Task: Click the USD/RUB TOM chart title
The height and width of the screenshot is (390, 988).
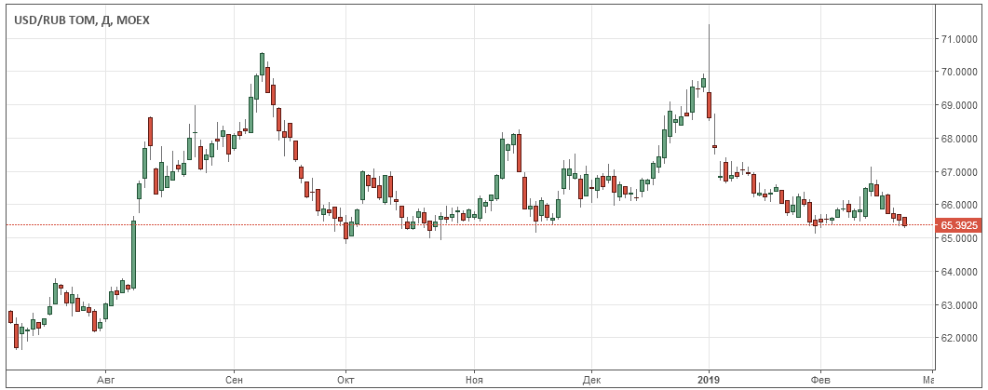Action: [x=82, y=20]
